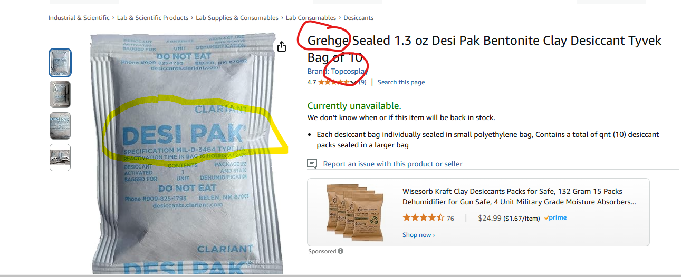Go to Lab Supplies & Consumables breadcrumb
This screenshot has width=681, height=277.
(237, 18)
